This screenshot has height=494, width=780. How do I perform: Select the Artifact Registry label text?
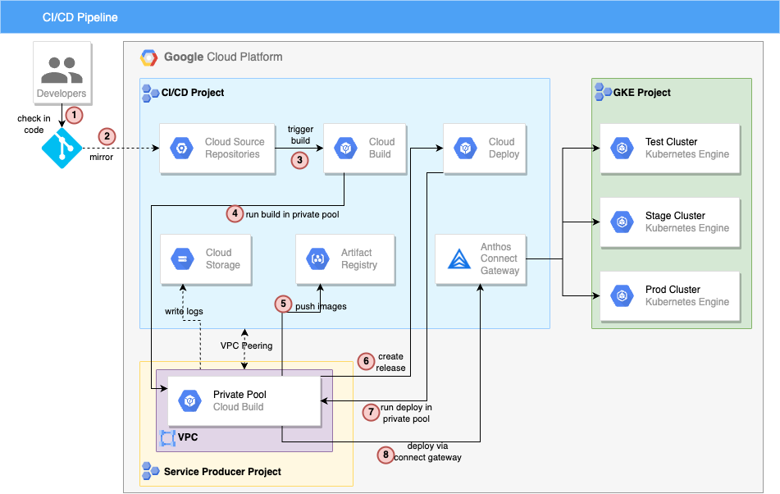[358, 258]
